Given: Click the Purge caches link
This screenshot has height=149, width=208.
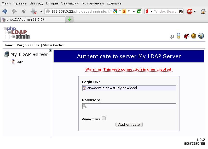Looking at the screenshot, I should pos(28,45).
